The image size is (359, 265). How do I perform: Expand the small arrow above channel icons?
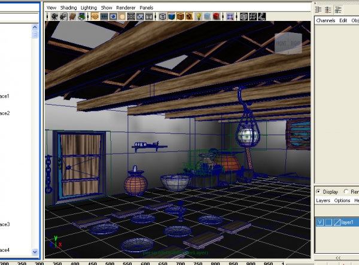pos(315,3)
